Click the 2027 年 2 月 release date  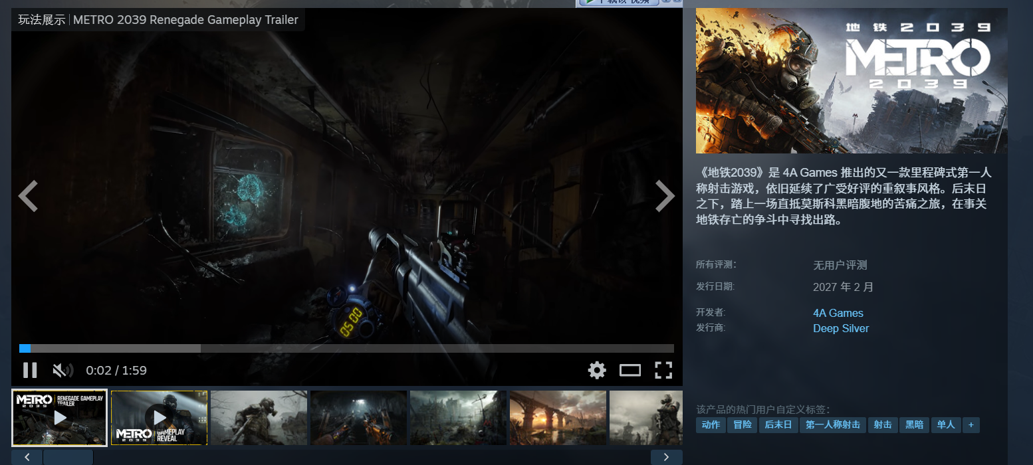844,287
